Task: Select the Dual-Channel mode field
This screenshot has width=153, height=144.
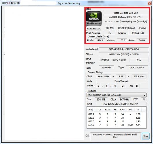Action: coord(121,81)
